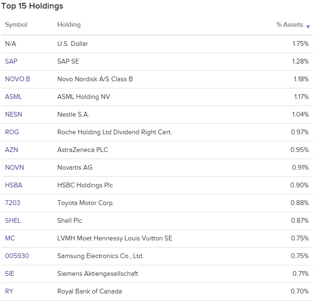Select the 1.28% asset value
The width and height of the screenshot is (317, 304).
tap(300, 61)
